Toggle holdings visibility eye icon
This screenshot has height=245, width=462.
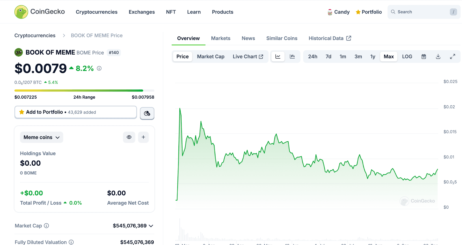pyautogui.click(x=129, y=137)
